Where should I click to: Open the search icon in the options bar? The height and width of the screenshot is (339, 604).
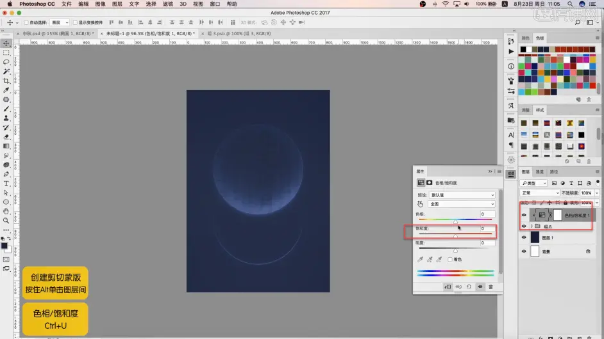coord(578,22)
